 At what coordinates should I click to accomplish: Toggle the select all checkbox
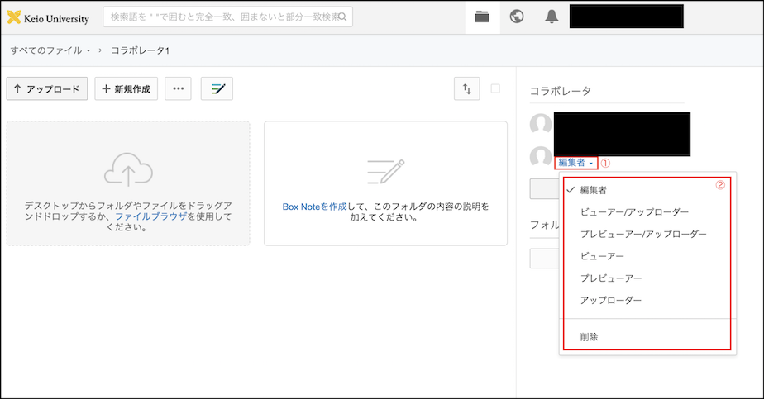(495, 88)
